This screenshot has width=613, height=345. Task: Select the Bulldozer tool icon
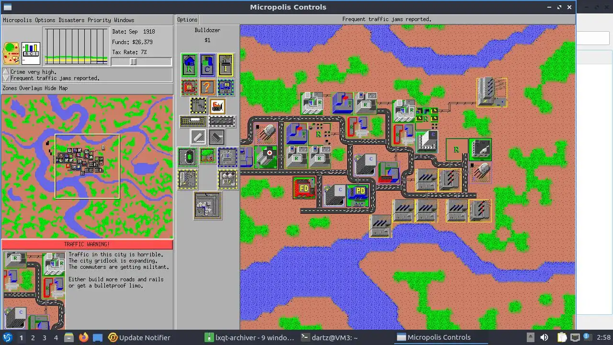click(x=217, y=106)
